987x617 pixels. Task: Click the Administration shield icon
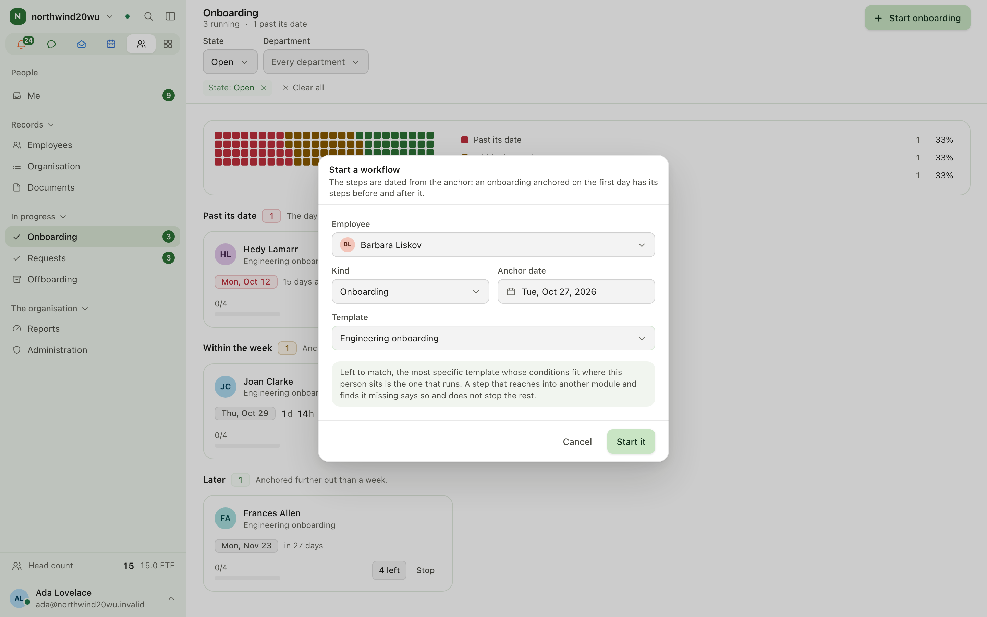point(17,350)
